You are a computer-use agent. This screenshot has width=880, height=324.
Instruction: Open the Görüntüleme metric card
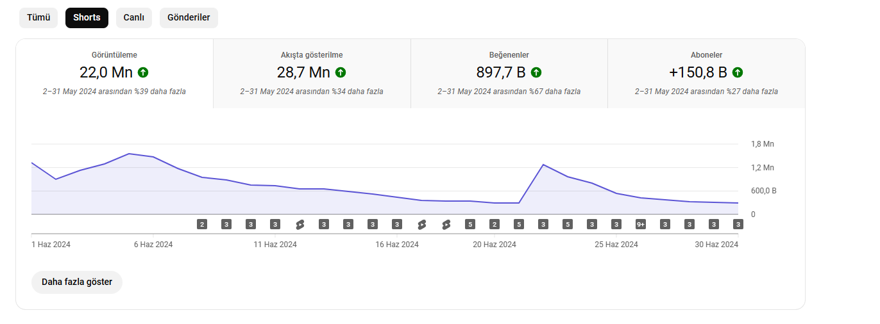pos(115,74)
